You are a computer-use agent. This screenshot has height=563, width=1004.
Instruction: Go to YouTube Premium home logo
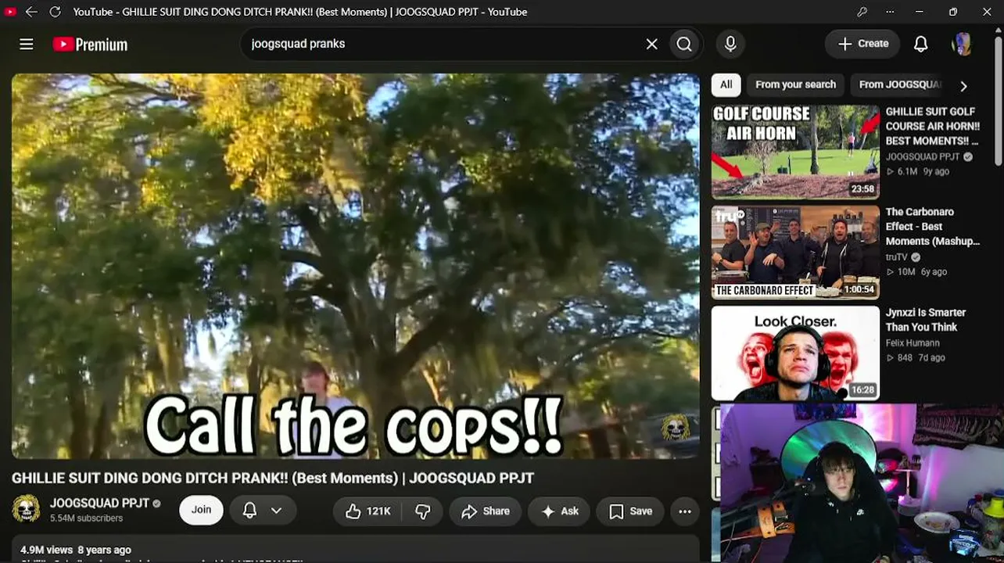90,45
